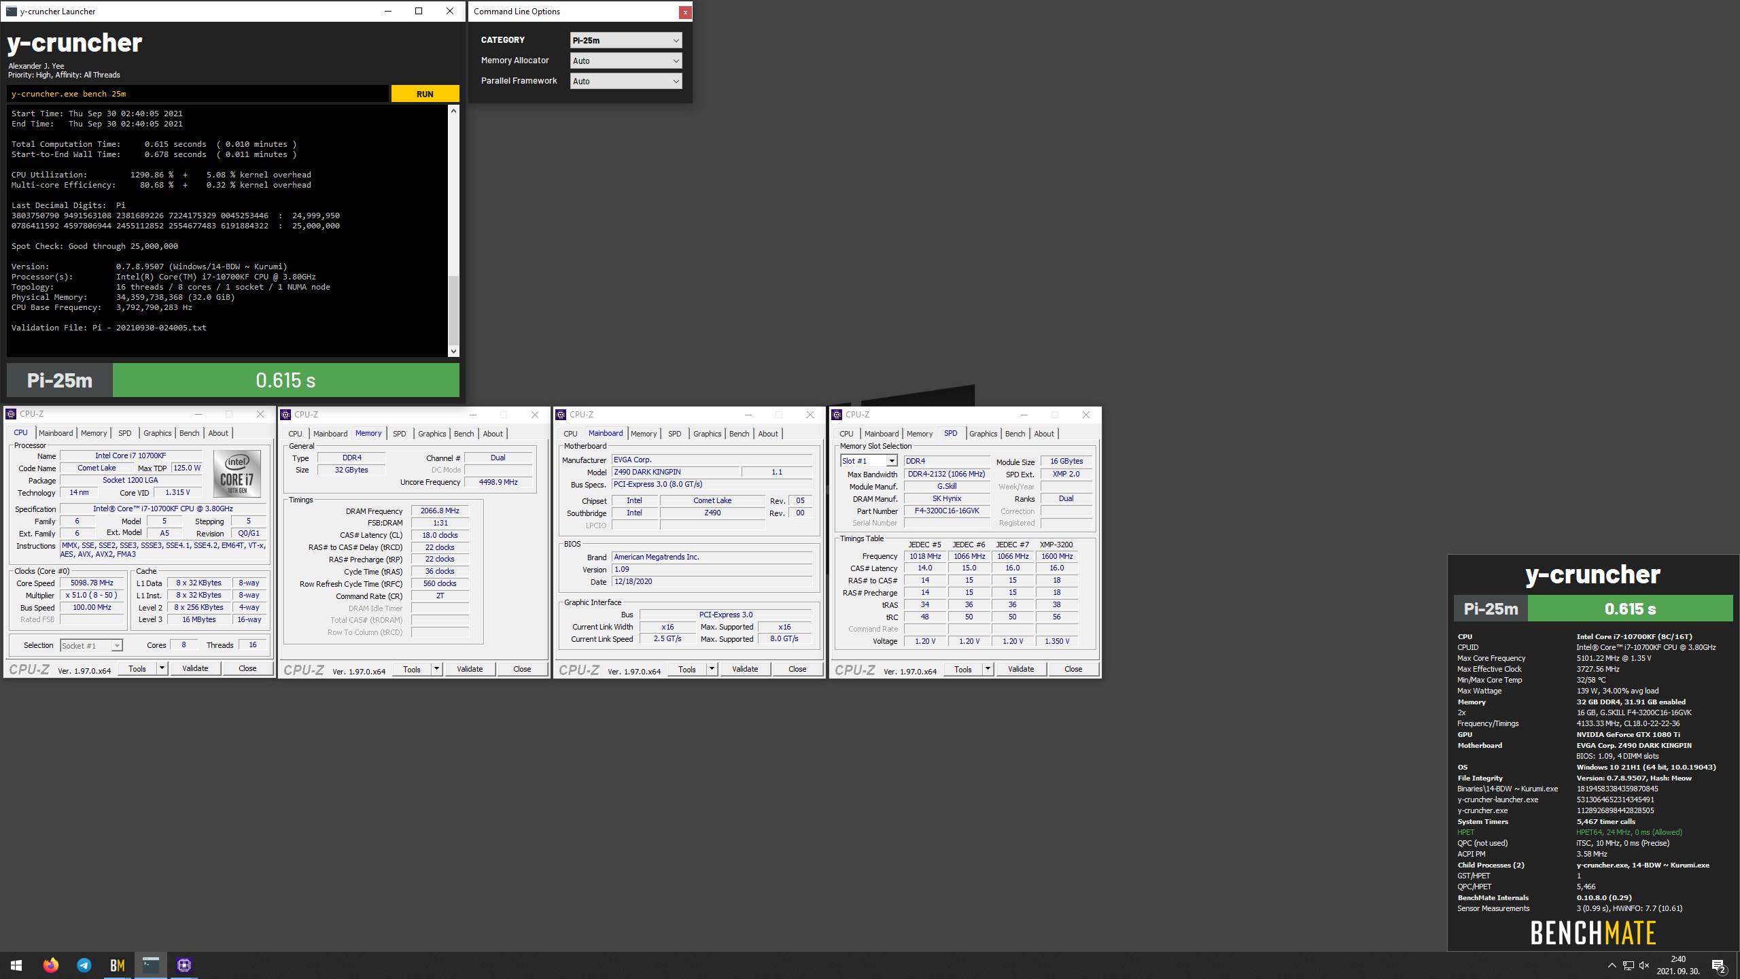1740x979 pixels.
Task: Switch to Bench tab in CPU window
Action: (x=189, y=433)
